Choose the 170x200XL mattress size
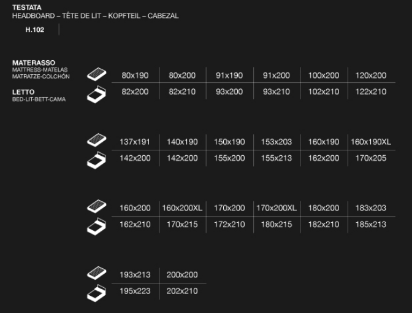Image resolution: width=412 pixels, height=313 pixels. (x=277, y=208)
